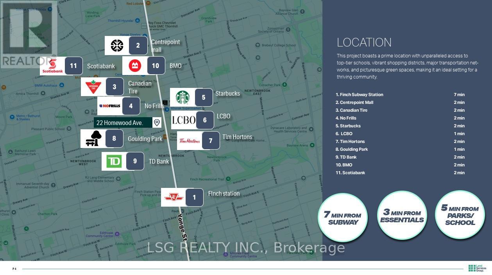Click the 'Edithvale Community Centre' map label

click(100, 234)
